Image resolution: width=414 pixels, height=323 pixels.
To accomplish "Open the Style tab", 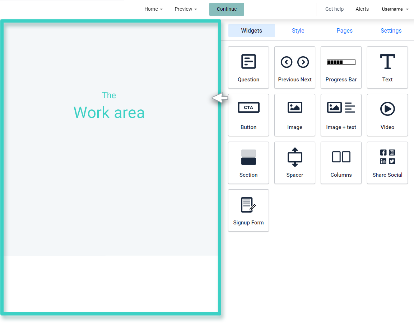I will click(x=298, y=30).
